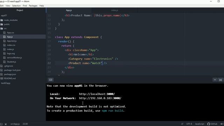The height and width of the screenshot is (126, 224).
Task: Open index.js in the tree view
Action: 10,49
